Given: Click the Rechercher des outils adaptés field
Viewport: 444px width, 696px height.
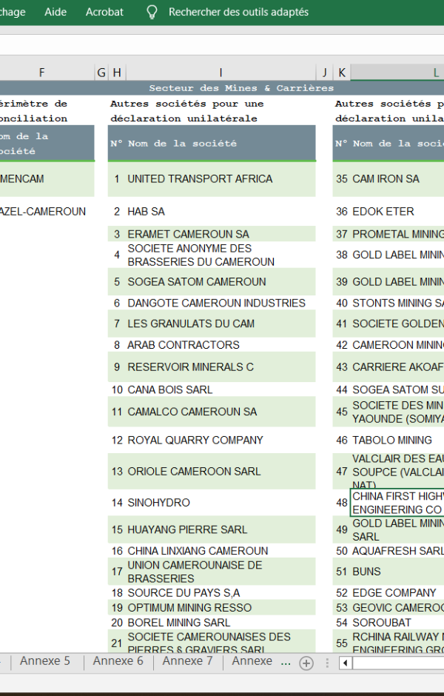Looking at the screenshot, I should pos(238,12).
